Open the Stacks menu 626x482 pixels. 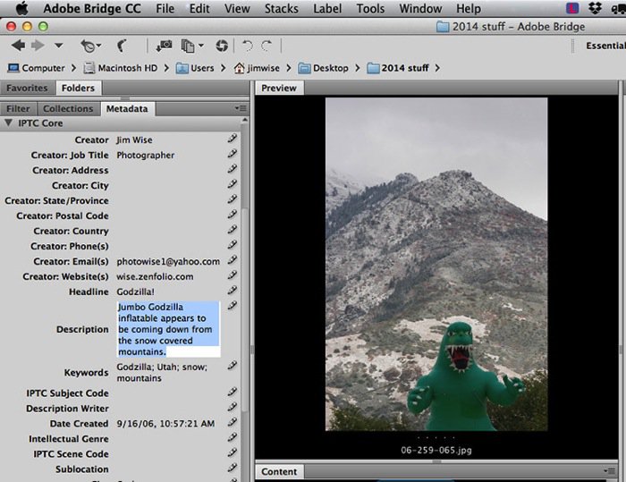click(x=282, y=9)
